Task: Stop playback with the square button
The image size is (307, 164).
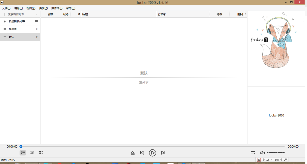Action: tap(172, 153)
